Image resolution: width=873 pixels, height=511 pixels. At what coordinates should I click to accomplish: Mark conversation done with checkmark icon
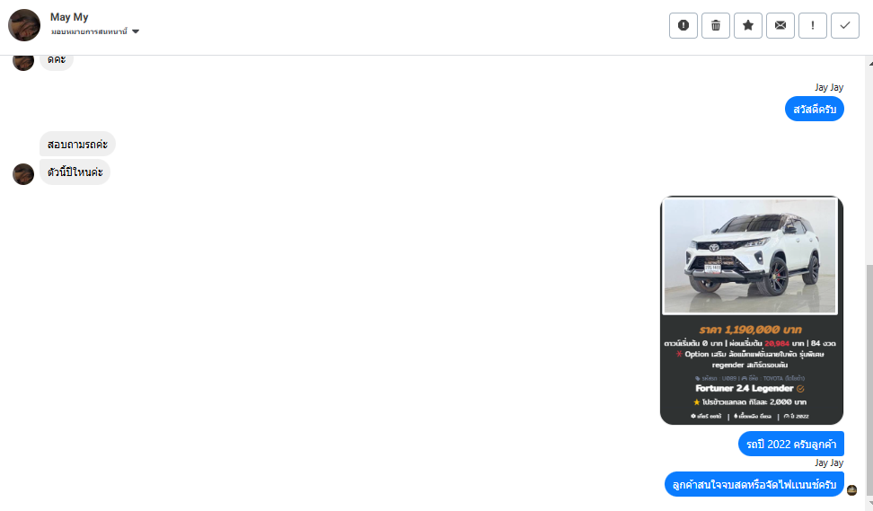pos(844,25)
